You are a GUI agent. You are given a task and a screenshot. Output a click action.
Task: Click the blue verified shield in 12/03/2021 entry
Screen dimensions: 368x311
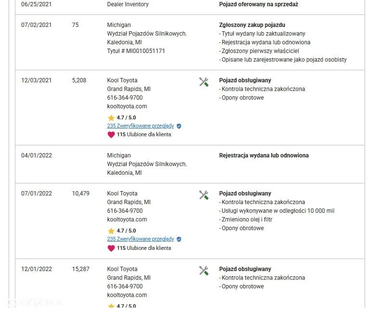tap(179, 126)
